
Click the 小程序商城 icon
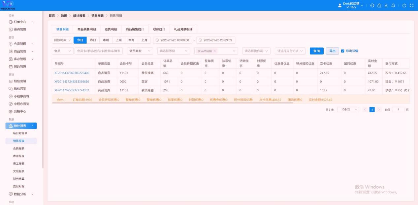click(11, 96)
